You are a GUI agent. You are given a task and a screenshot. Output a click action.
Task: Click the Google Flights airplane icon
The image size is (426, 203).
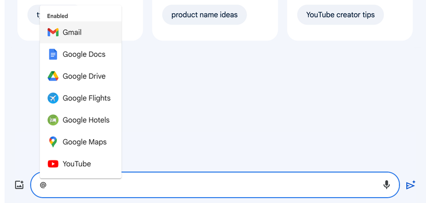coord(53,98)
